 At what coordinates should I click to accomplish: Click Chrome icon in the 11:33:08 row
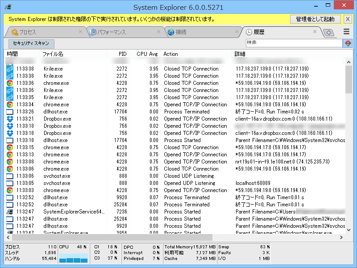(9, 162)
